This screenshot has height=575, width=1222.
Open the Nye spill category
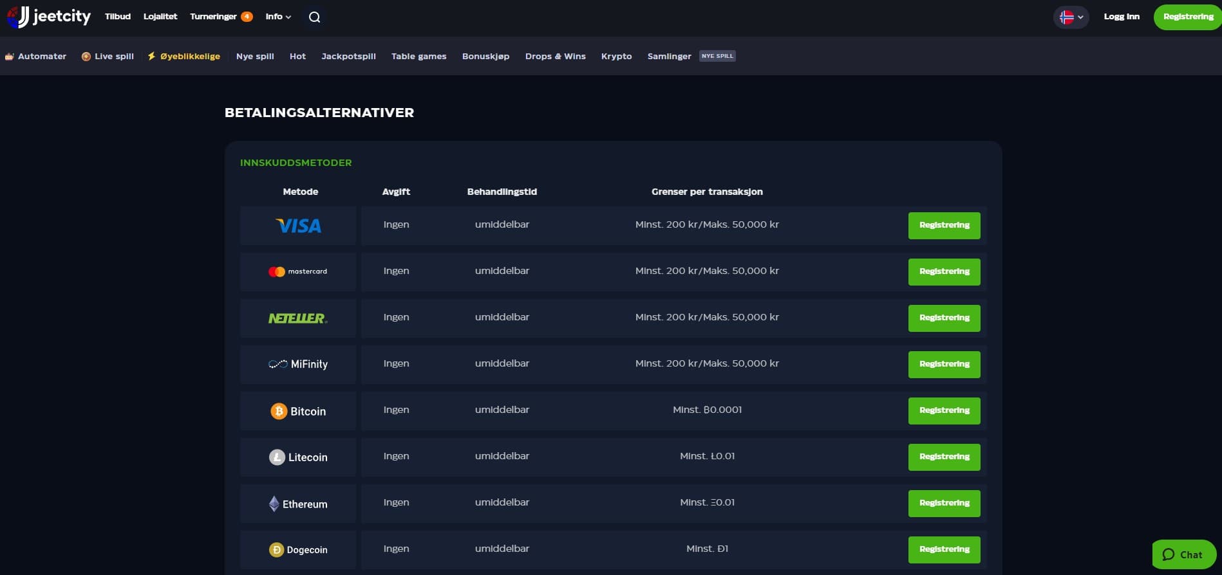[255, 56]
